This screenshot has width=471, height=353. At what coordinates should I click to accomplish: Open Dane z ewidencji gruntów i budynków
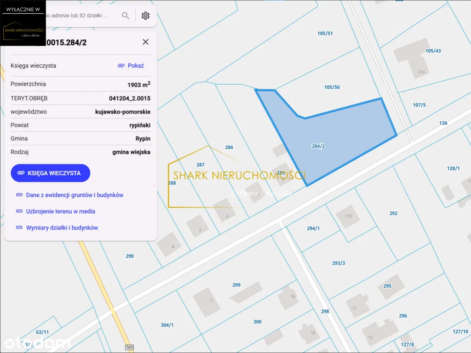point(75,195)
